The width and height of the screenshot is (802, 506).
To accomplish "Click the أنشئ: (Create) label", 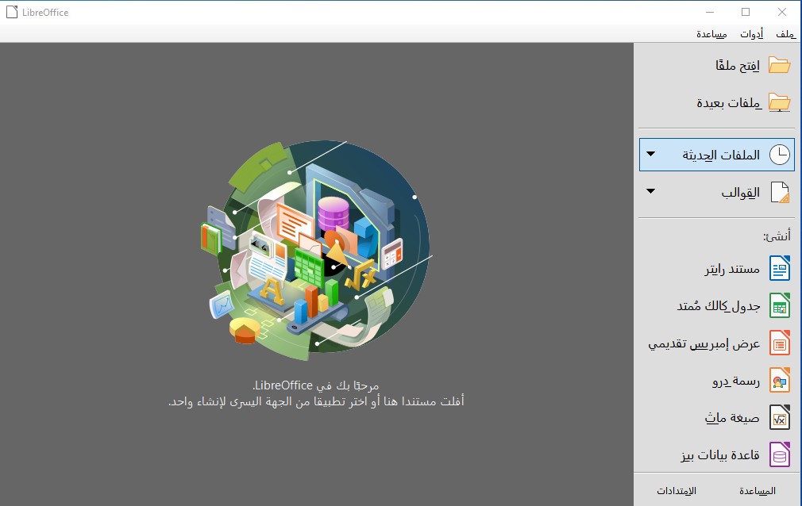I will (777, 236).
